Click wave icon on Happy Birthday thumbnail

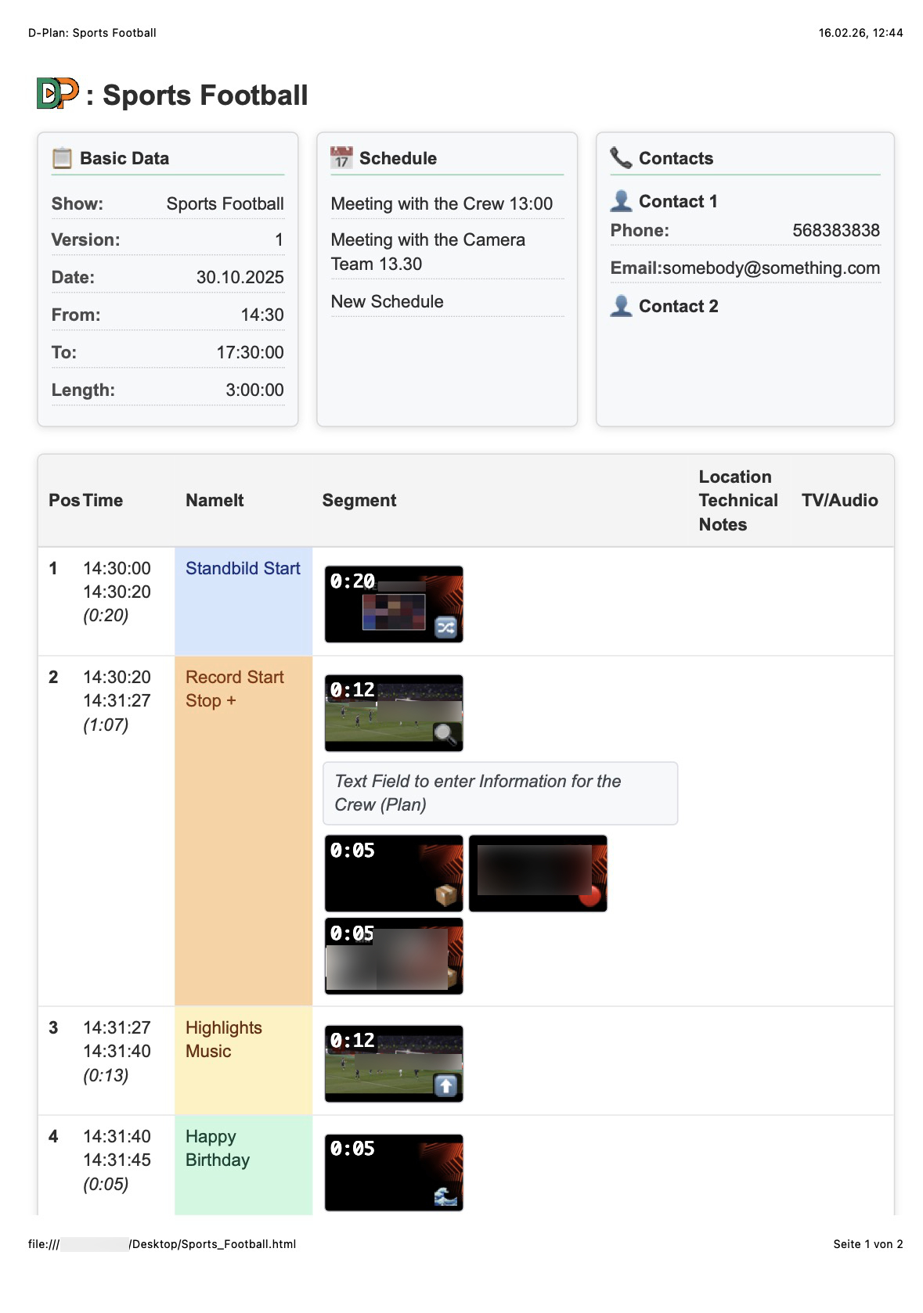tap(445, 1195)
